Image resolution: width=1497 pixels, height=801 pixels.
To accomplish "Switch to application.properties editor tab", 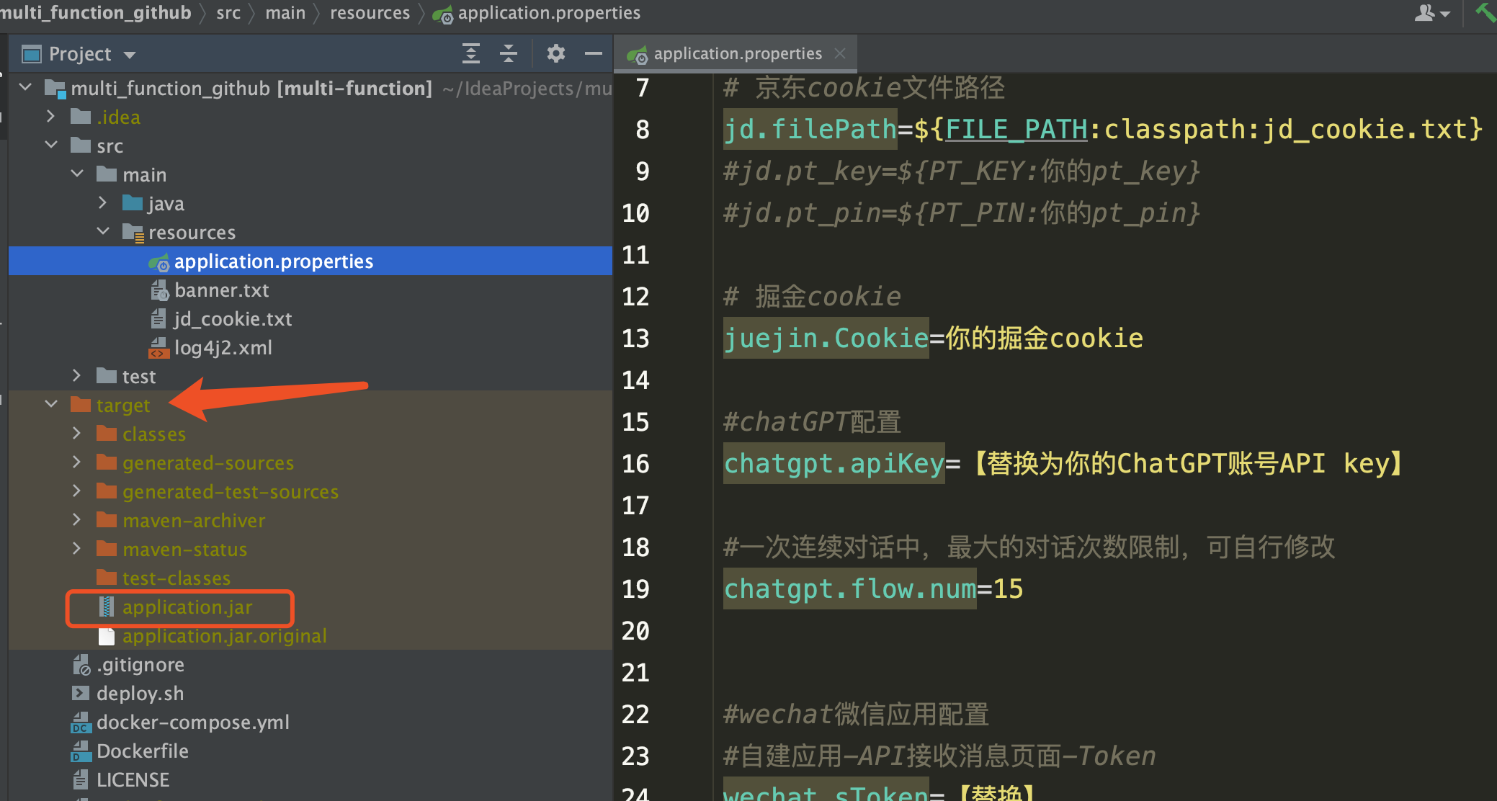I will [x=736, y=54].
